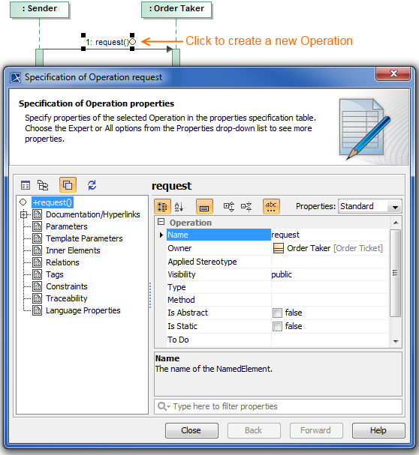Viewport: 419px width, 455px height.
Task: Click the tree structure view icon
Action: 43,185
